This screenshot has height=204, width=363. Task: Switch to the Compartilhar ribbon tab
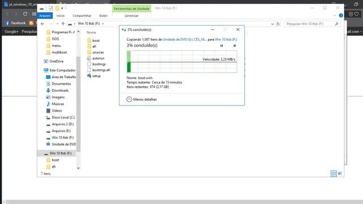pos(82,16)
